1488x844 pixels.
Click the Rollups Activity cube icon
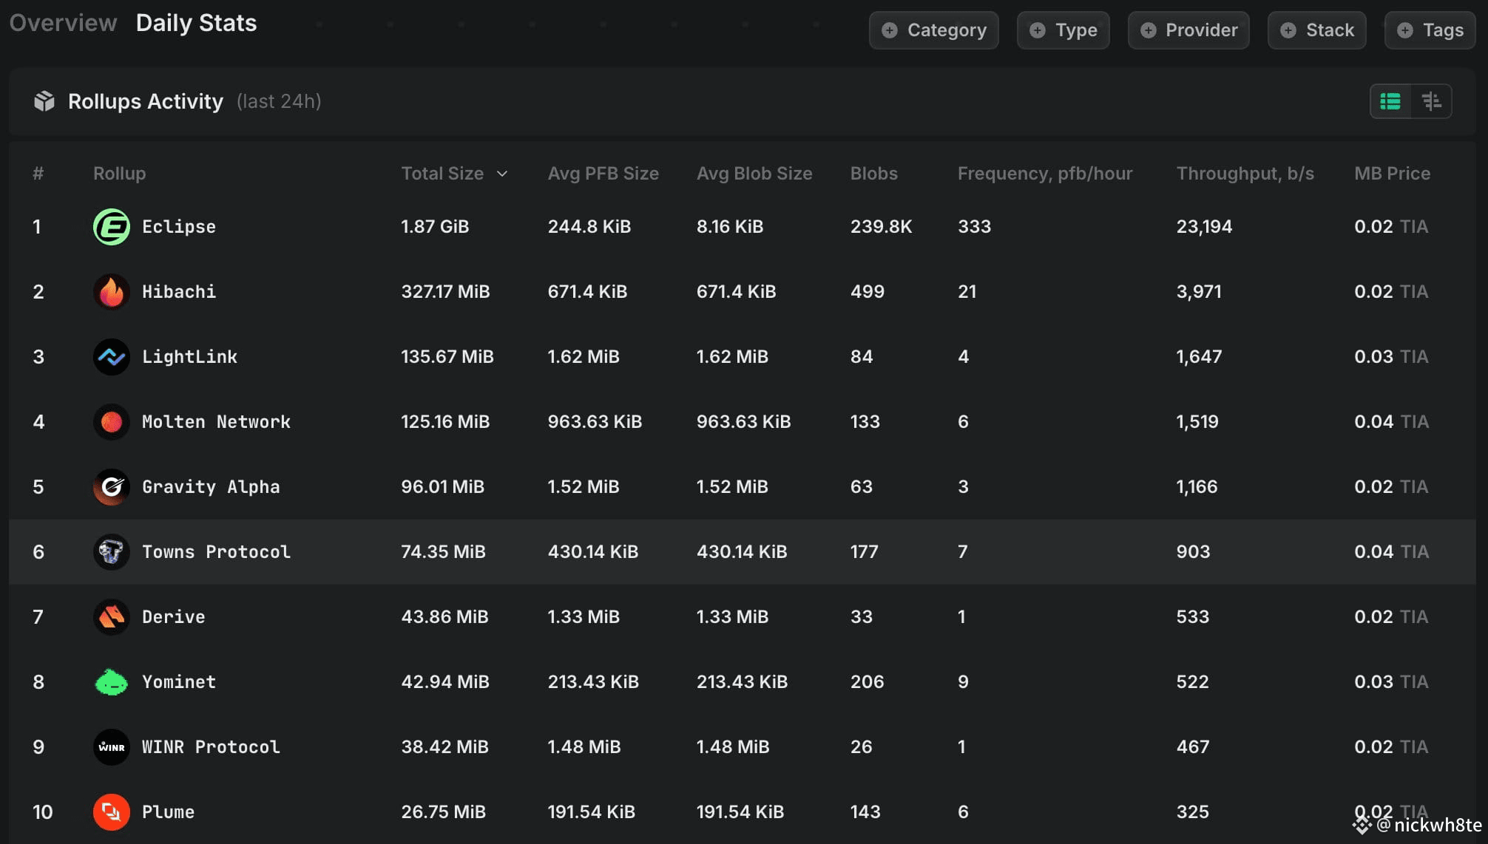44,101
